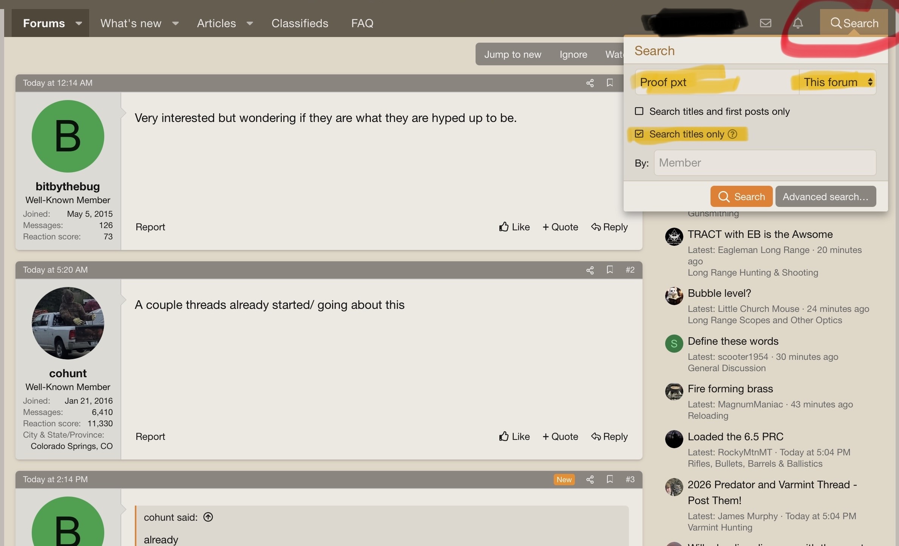Open the Classifieds nav item

pyautogui.click(x=300, y=23)
